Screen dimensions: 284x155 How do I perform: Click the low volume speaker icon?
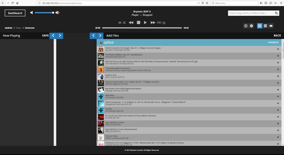[31, 13]
